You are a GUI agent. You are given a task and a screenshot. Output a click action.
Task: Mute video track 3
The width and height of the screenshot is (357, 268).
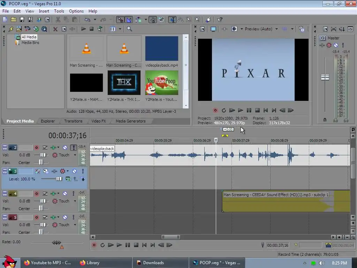(75, 171)
